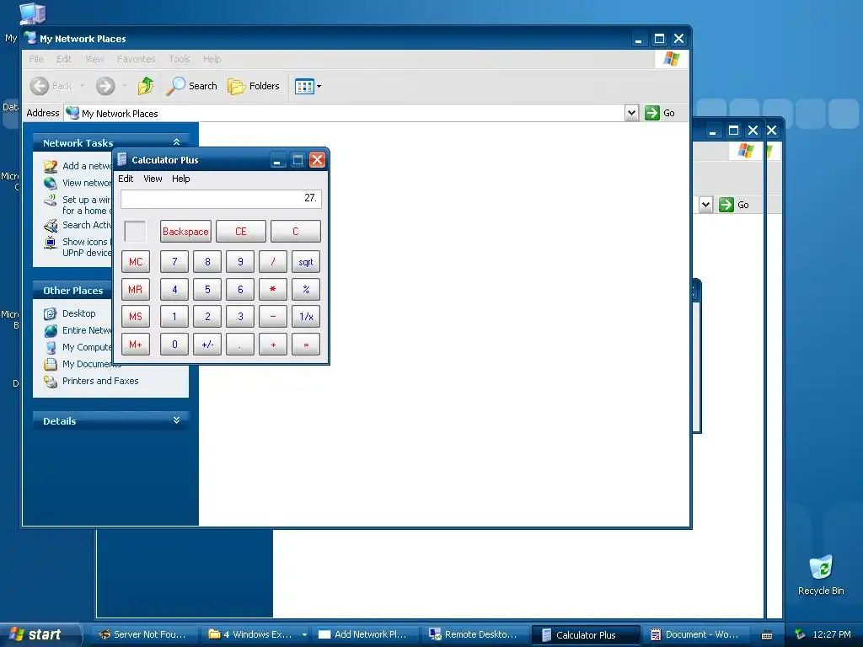Click the Start button
Screen dimensions: 863x647
[x=40, y=634]
